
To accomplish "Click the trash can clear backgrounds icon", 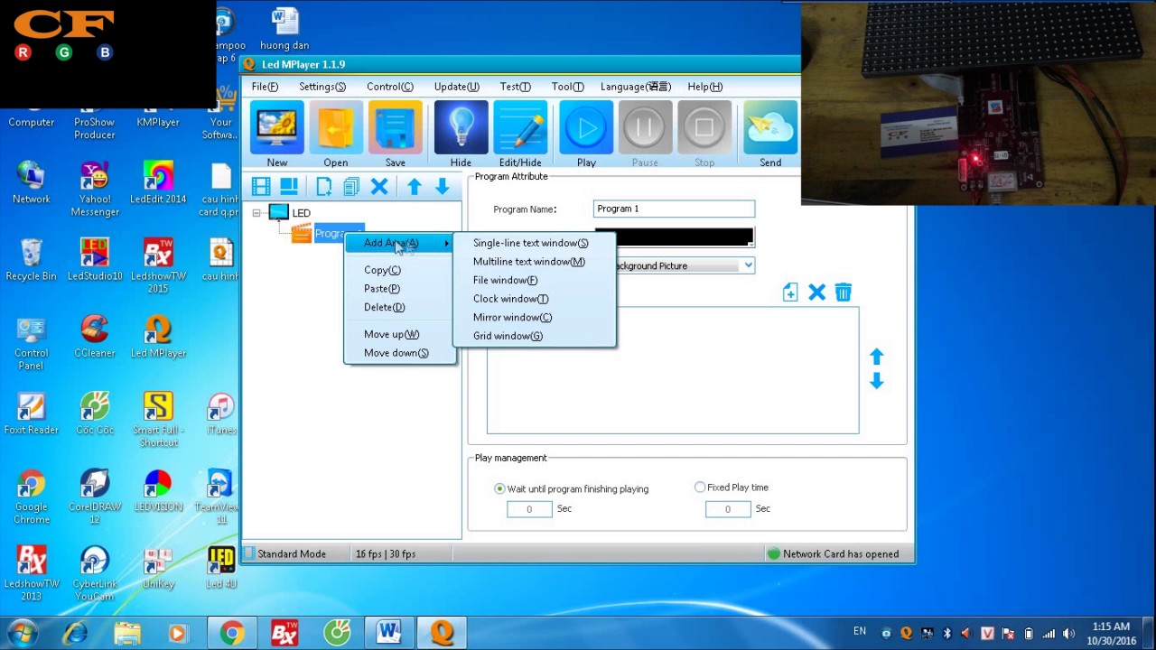I will [843, 292].
